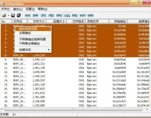Viewport: 151px width, 118px height.
Task: Select row BGM_15 in file list
Action: (75, 85)
